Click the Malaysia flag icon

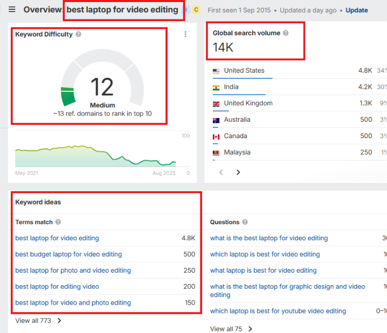[x=216, y=153]
